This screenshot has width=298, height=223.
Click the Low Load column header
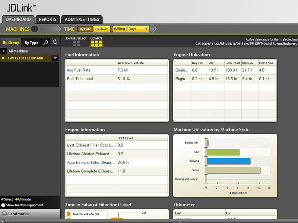pyautogui.click(x=233, y=63)
